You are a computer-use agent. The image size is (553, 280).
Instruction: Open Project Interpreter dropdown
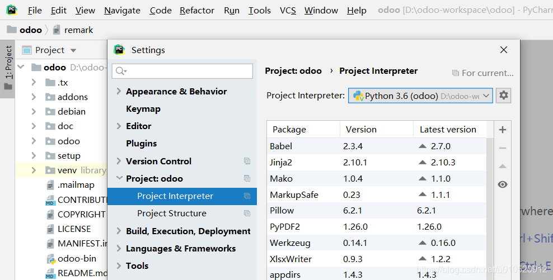pyautogui.click(x=420, y=96)
